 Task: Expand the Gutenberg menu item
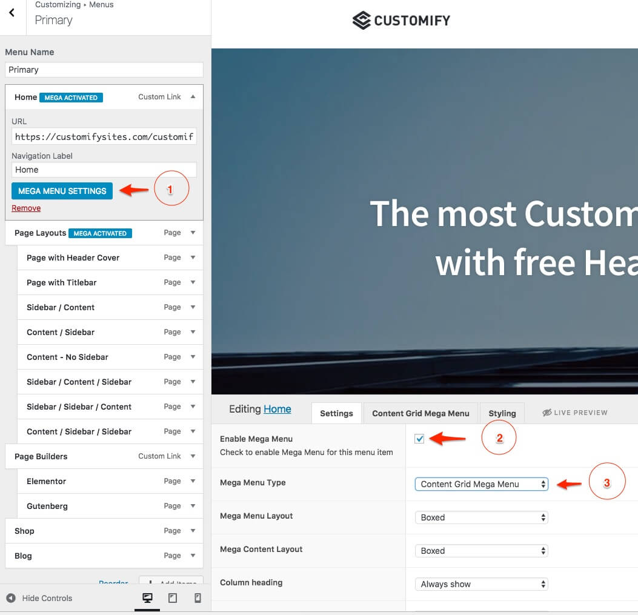tap(193, 506)
